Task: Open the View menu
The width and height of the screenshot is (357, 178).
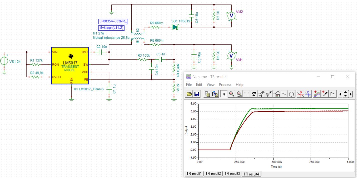Action: (x=210, y=85)
